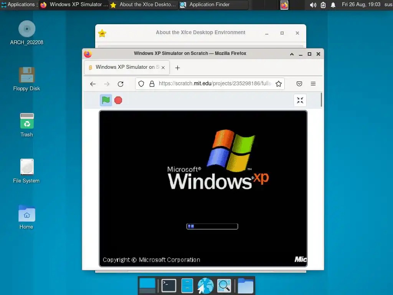Shade the Firefox window with up arrow button

[292, 54]
